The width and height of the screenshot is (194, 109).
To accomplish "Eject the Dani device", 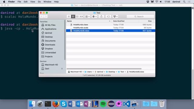I will pyautogui.click(x=62, y=69).
